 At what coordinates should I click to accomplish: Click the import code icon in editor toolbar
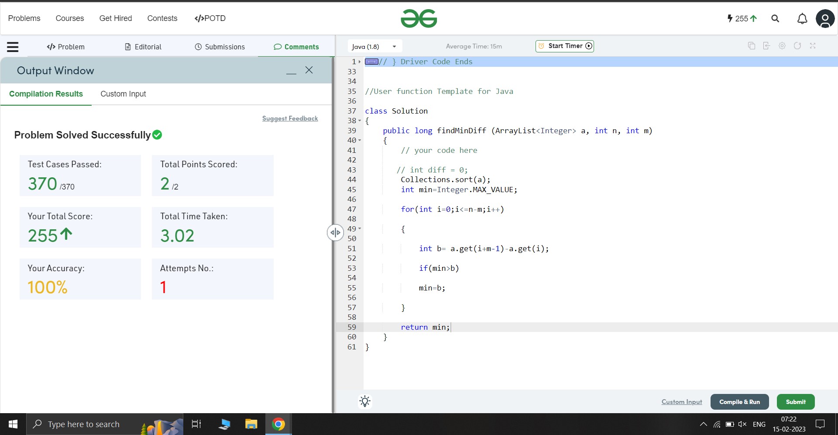pyautogui.click(x=766, y=46)
